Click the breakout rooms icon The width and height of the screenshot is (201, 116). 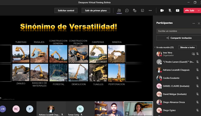click(x=142, y=10)
